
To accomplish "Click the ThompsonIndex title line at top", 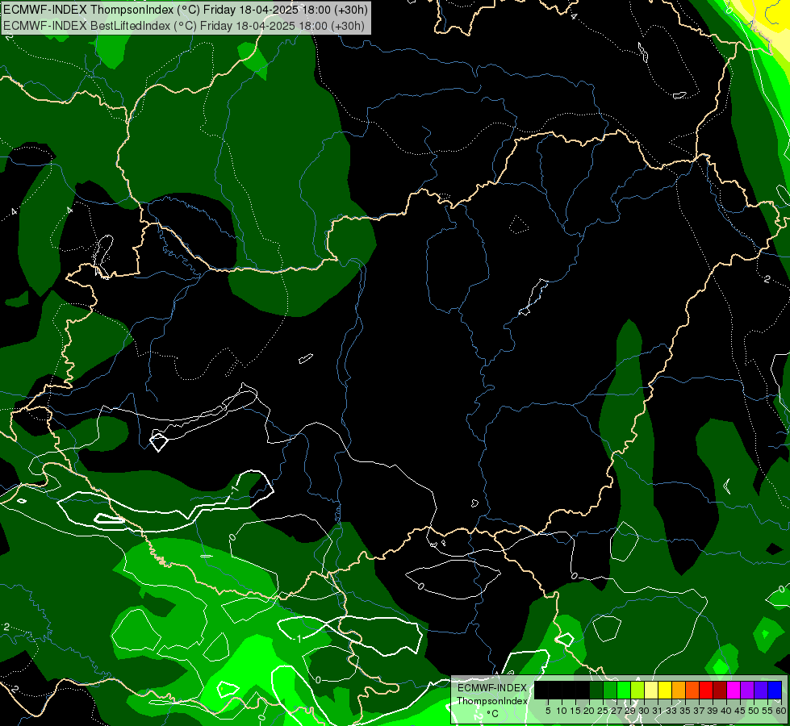I will (x=185, y=10).
